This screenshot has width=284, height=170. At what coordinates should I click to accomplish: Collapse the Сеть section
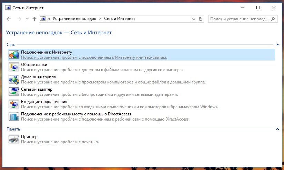(x=277, y=45)
